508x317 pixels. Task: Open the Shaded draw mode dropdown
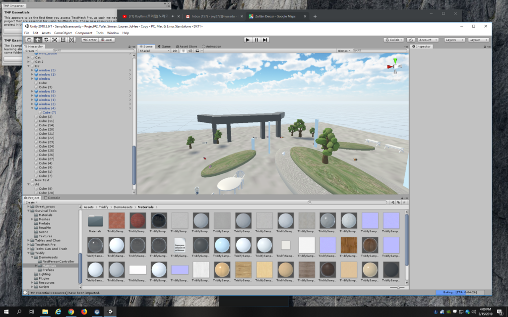pyautogui.click(x=155, y=51)
